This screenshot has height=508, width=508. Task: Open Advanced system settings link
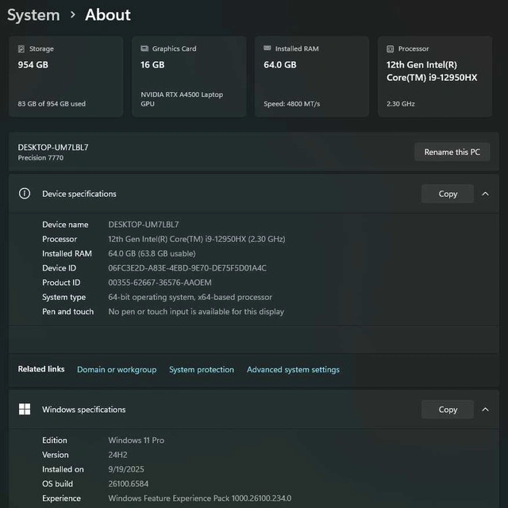coord(293,370)
